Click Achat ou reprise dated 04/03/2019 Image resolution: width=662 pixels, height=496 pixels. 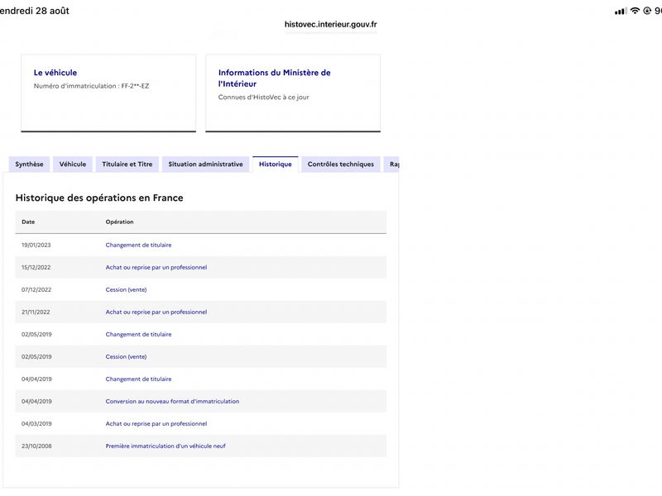click(x=156, y=424)
